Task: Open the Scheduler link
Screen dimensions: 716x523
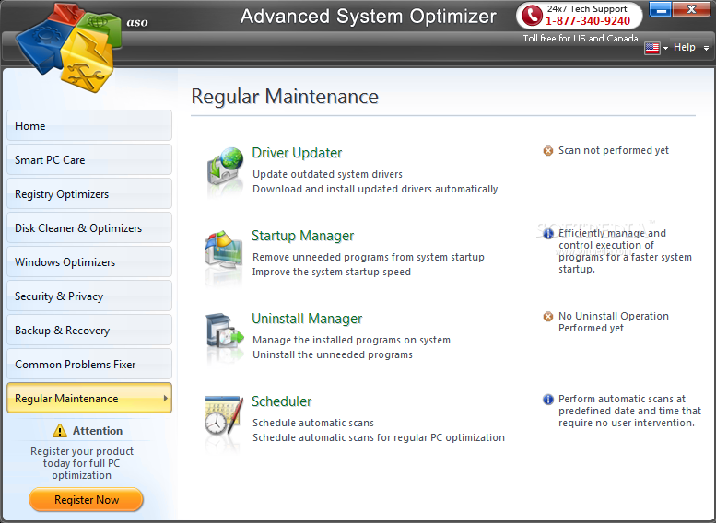Action: pyautogui.click(x=282, y=401)
